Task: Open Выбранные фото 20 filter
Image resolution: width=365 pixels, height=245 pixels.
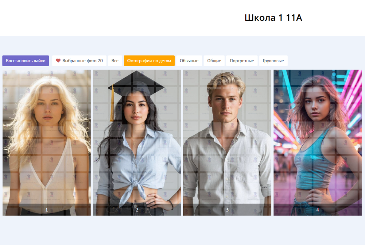Action: 79,61
